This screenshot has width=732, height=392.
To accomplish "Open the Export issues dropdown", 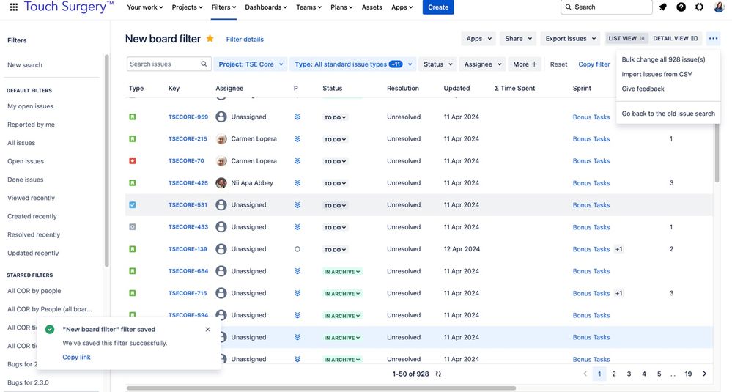I will pos(570,39).
